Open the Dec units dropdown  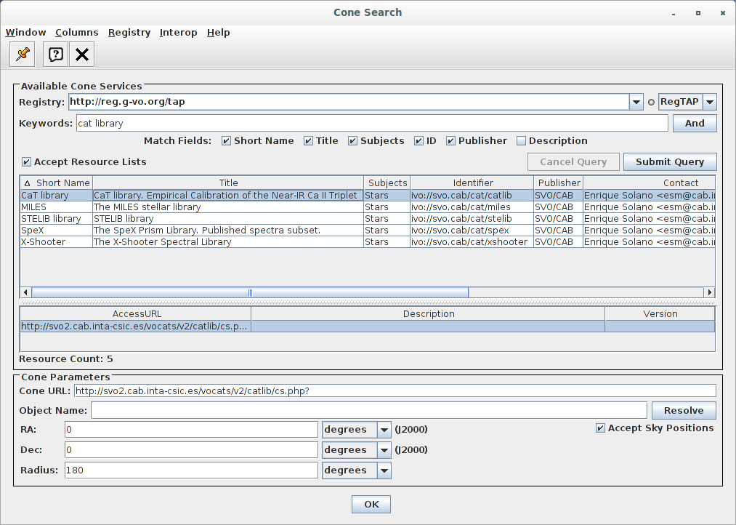click(x=384, y=450)
